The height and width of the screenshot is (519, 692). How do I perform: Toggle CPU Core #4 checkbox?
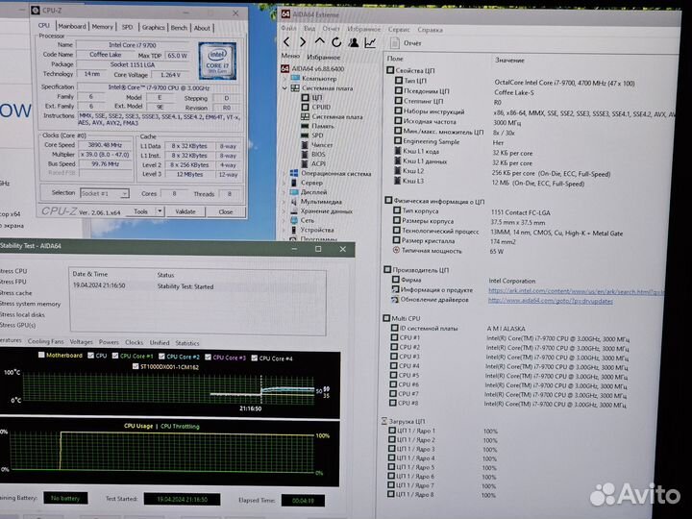point(254,358)
